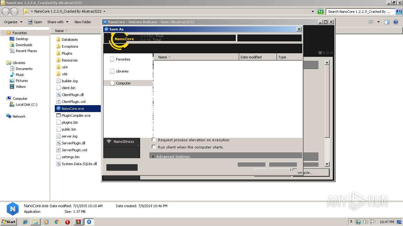Enable Run client when the computer starts

[154, 147]
